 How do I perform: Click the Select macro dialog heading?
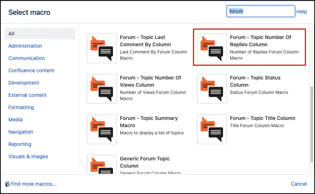click(x=29, y=12)
